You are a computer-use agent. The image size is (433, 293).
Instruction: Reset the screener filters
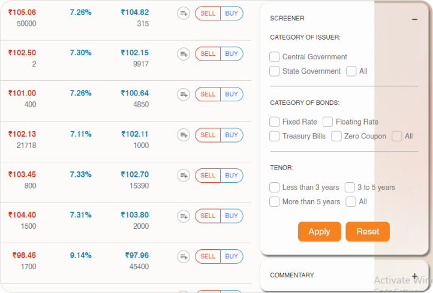[x=368, y=232]
